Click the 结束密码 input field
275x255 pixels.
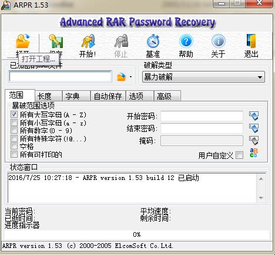(x=202, y=128)
